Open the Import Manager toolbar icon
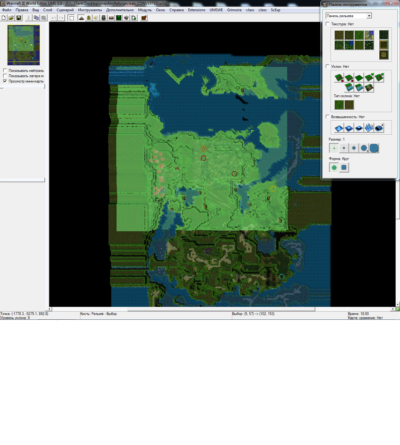400x445 pixels. (x=134, y=18)
